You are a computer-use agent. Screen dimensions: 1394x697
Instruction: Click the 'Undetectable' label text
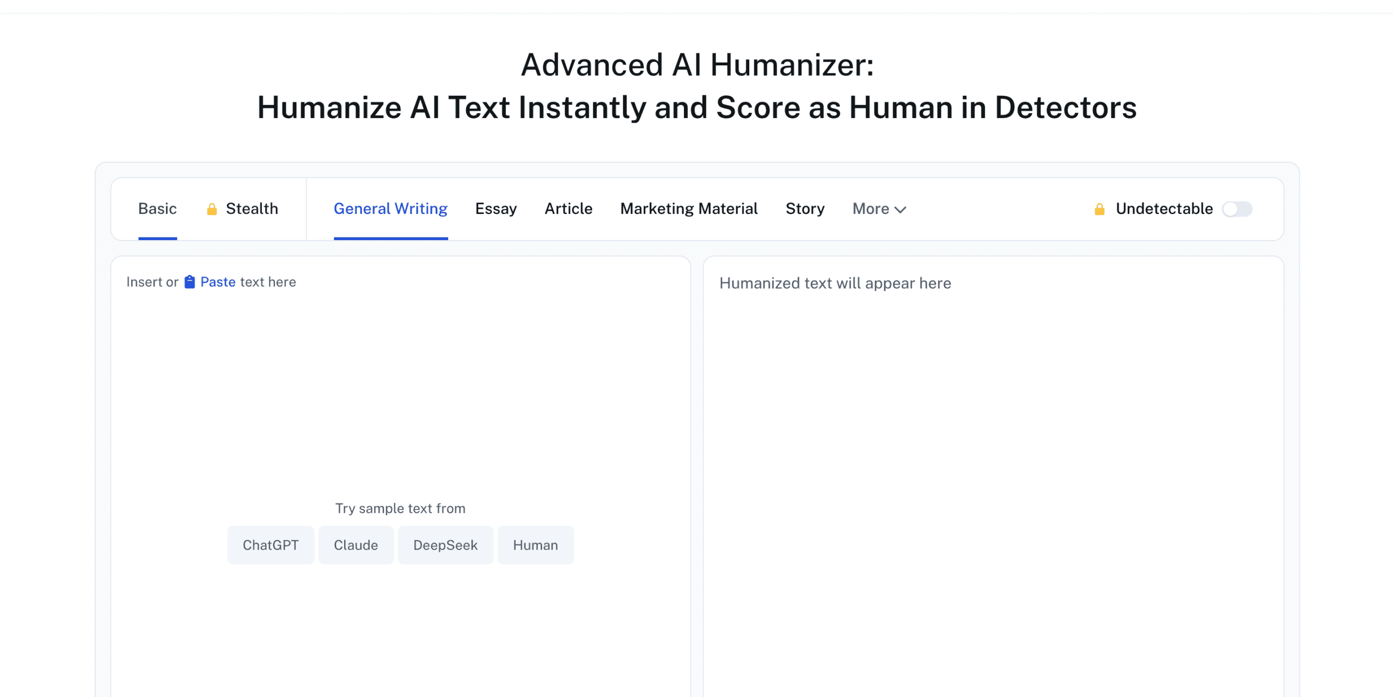[1164, 209]
